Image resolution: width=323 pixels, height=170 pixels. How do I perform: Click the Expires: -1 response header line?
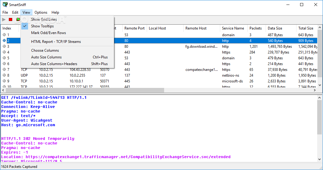pyautogui.click(x=14, y=152)
